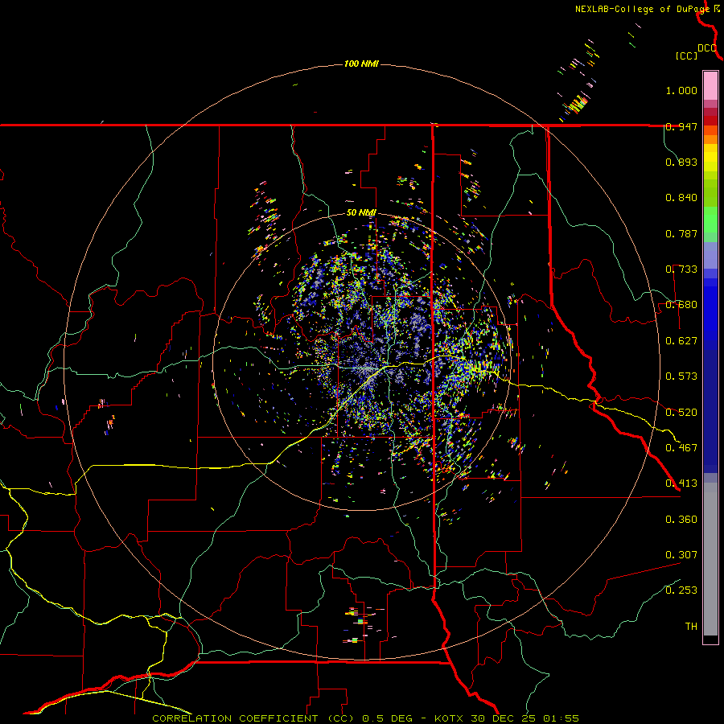Select the 0.680 legend value
724x724 pixels.
tap(681, 305)
